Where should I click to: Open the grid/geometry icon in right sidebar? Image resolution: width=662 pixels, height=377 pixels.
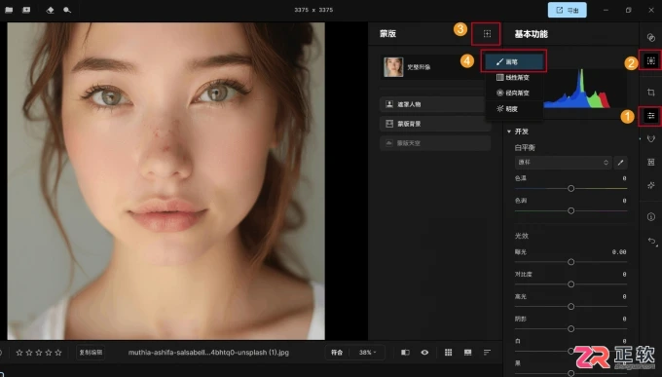click(x=650, y=162)
